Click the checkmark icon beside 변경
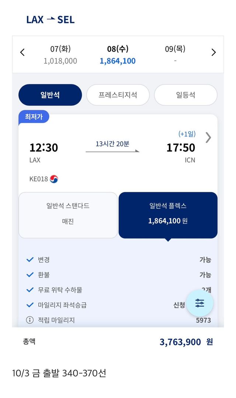236x398 pixels. pyautogui.click(x=30, y=260)
